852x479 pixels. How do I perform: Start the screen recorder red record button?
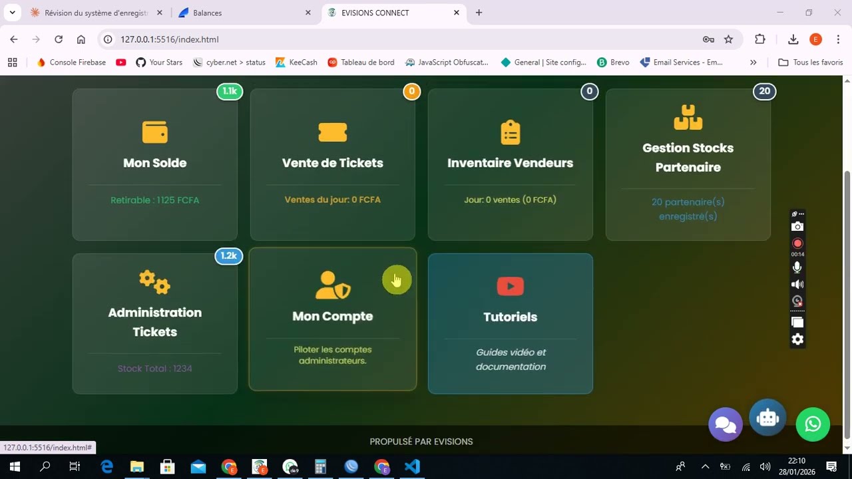click(797, 243)
